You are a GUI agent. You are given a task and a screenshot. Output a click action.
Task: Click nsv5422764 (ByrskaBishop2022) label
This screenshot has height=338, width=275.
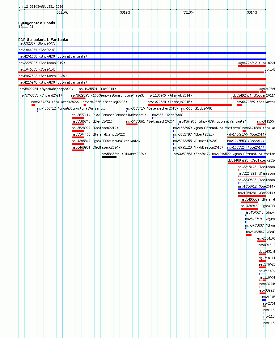(x=46, y=89)
